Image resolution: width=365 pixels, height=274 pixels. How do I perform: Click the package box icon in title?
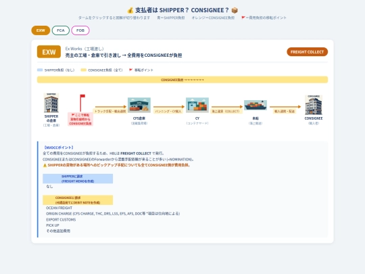235,10
